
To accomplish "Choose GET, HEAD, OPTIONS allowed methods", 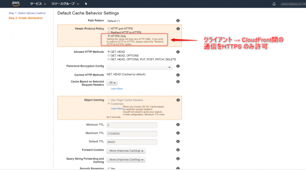I will (x=109, y=55).
